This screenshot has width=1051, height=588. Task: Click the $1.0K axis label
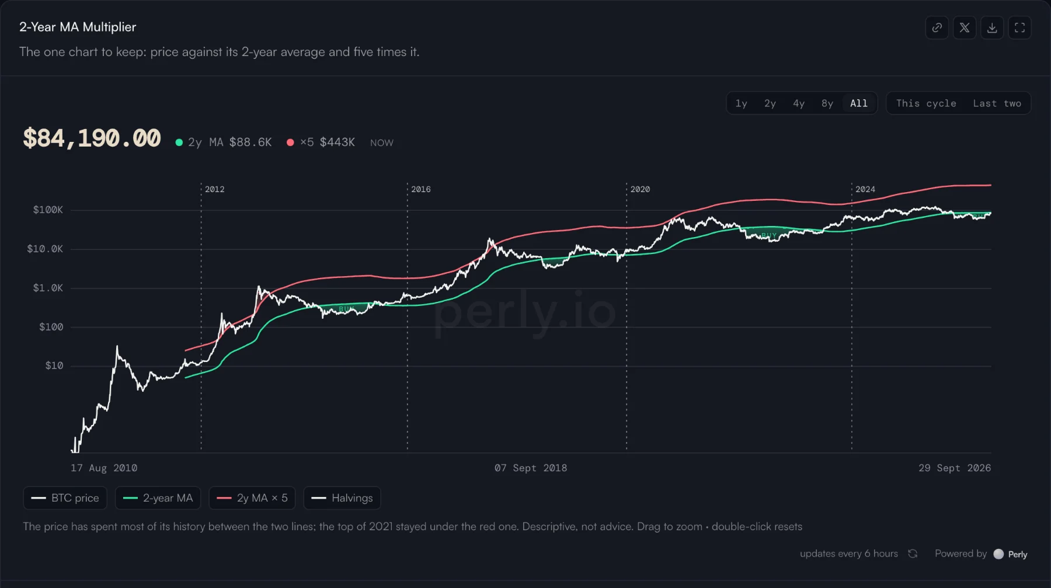pyautogui.click(x=48, y=288)
